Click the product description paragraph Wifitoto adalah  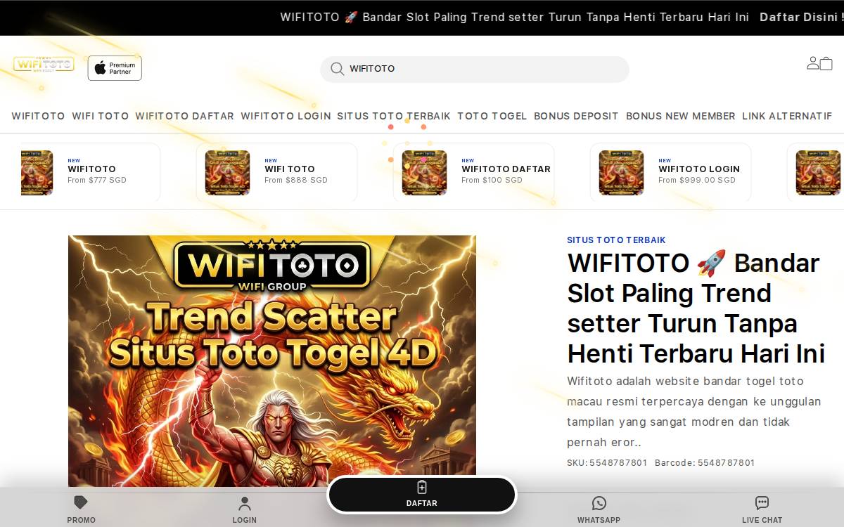pyautogui.click(x=694, y=412)
